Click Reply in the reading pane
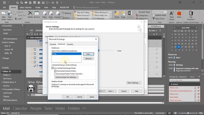Screen dimensions: 204x115 32,82
